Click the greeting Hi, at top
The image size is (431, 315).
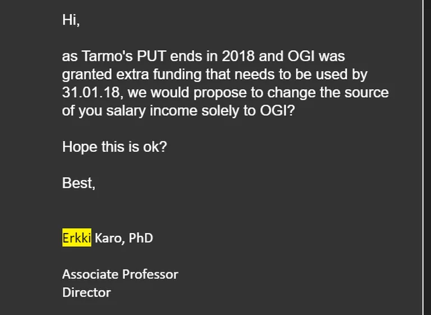point(71,20)
